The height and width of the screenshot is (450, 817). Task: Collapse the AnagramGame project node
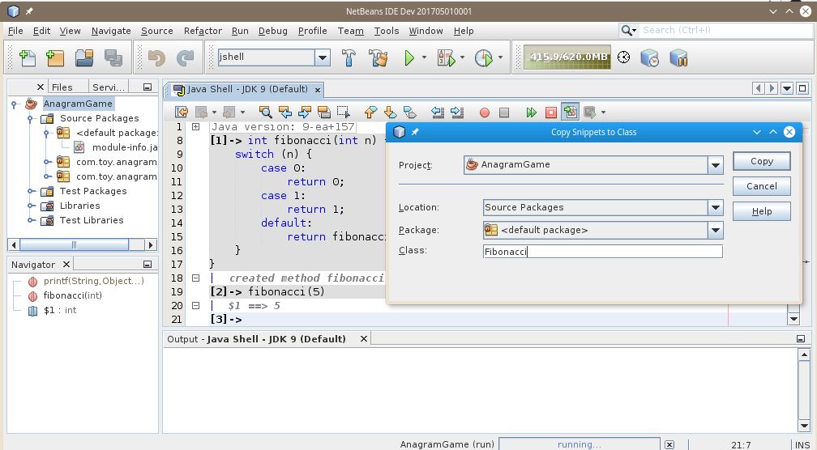click(15, 104)
